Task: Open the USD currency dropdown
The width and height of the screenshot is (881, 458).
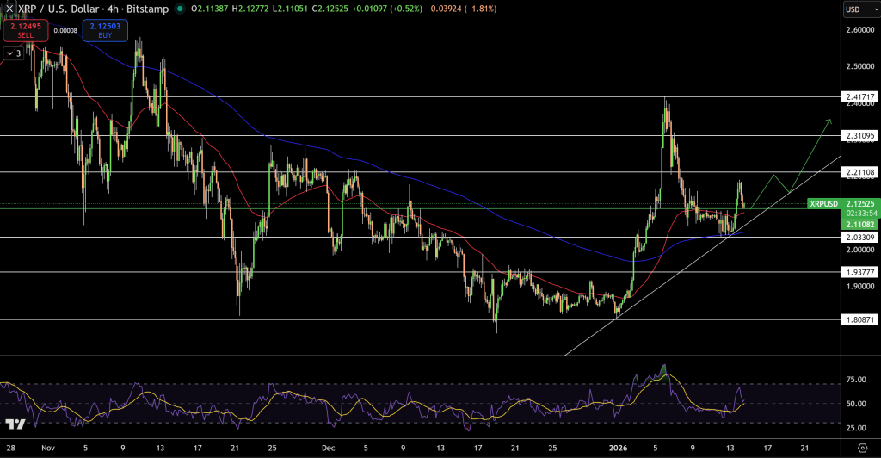Action: tap(860, 9)
